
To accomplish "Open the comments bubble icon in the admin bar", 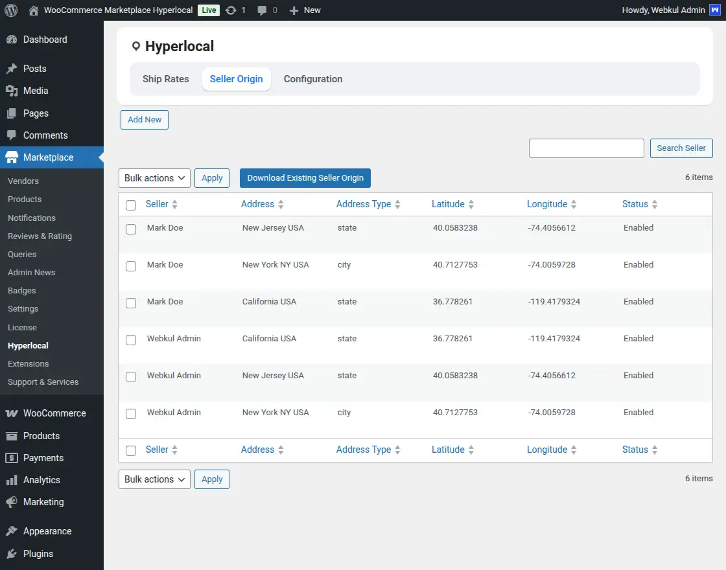I will point(262,10).
